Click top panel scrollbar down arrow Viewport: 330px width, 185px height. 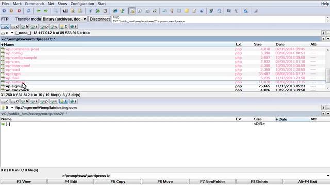tap(328, 88)
